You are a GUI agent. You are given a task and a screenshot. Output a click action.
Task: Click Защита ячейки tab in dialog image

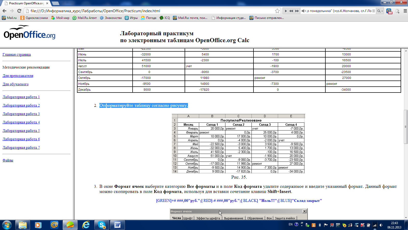(x=285, y=218)
